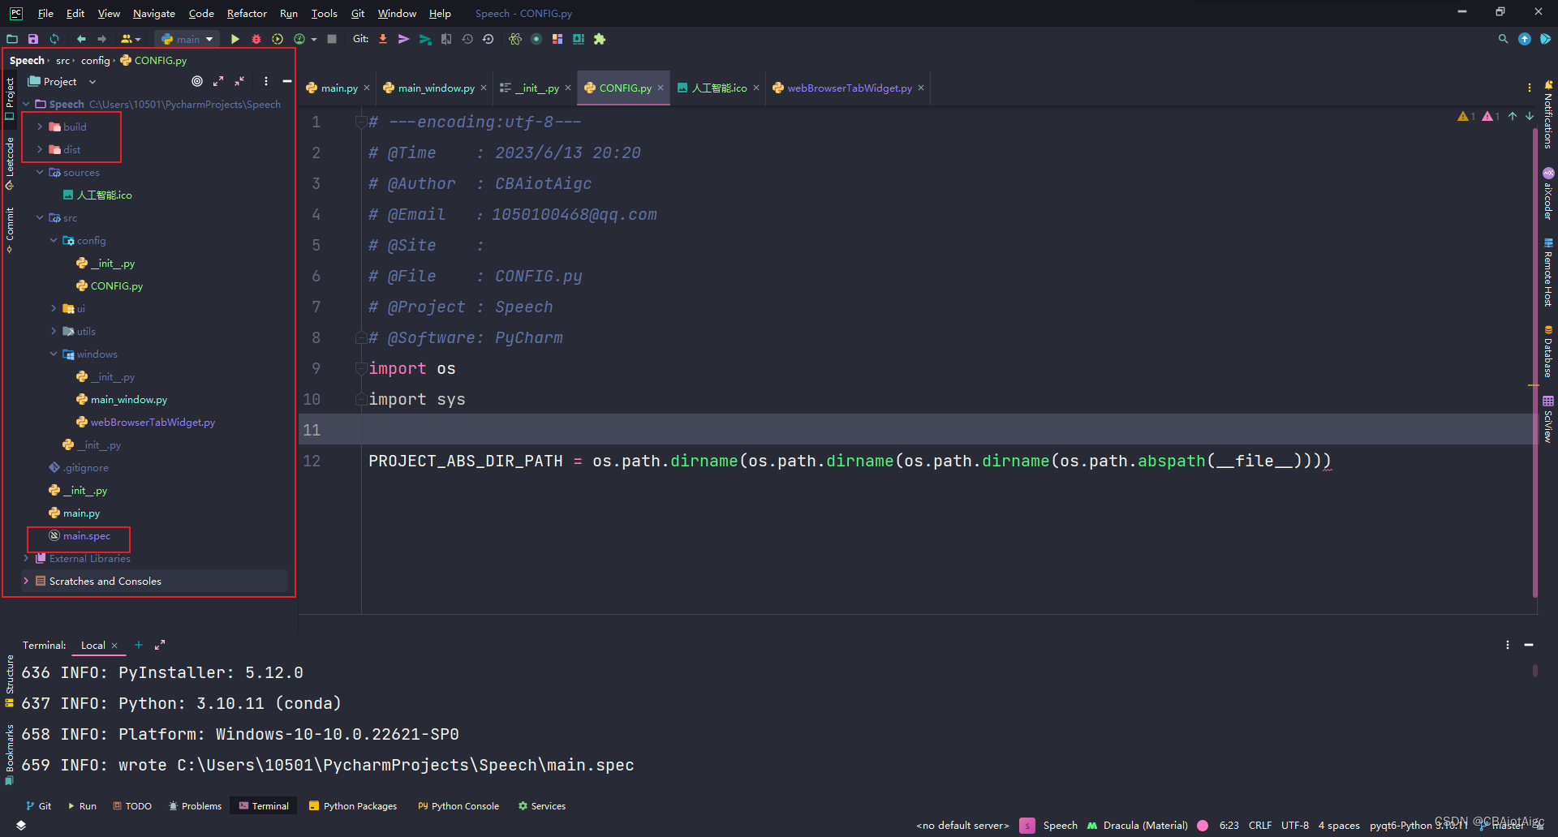The height and width of the screenshot is (837, 1558).
Task: Click the Git update project arrow icon
Action: (383, 39)
